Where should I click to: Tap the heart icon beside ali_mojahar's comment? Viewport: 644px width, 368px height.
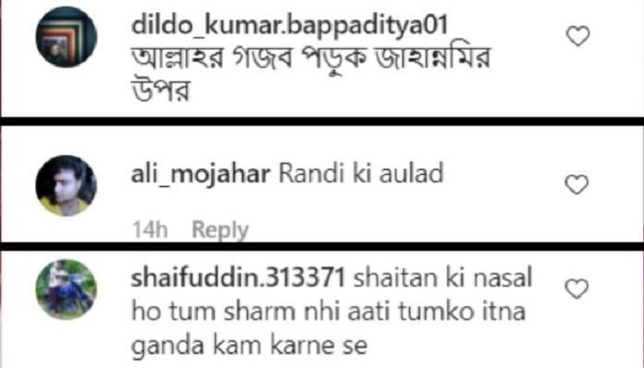point(576,184)
